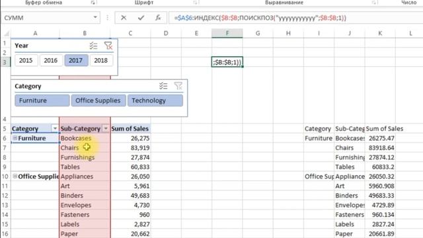Click the Bookcases cell in column B
This screenshot has width=423, height=238.
click(85, 138)
